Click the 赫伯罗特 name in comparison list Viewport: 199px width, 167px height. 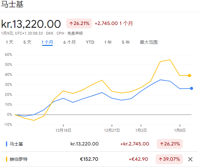pos(18,159)
